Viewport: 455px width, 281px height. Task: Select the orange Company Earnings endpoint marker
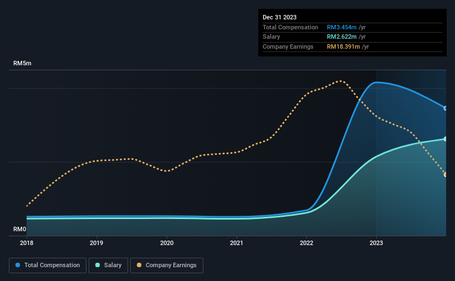[446, 175]
